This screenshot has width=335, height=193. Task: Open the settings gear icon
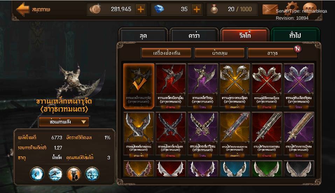[x=292, y=7]
